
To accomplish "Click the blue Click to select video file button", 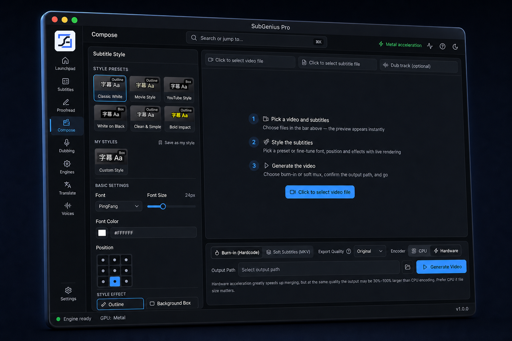I will point(320,192).
